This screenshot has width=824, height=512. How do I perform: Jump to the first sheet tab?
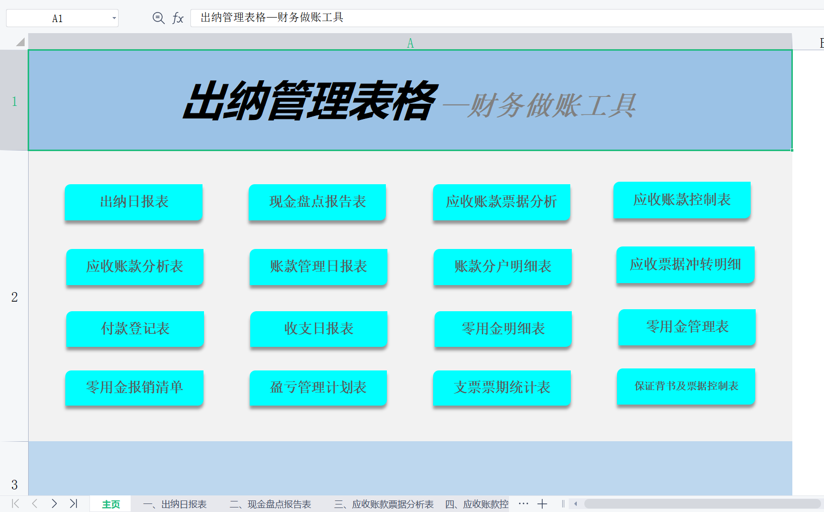[x=16, y=503]
